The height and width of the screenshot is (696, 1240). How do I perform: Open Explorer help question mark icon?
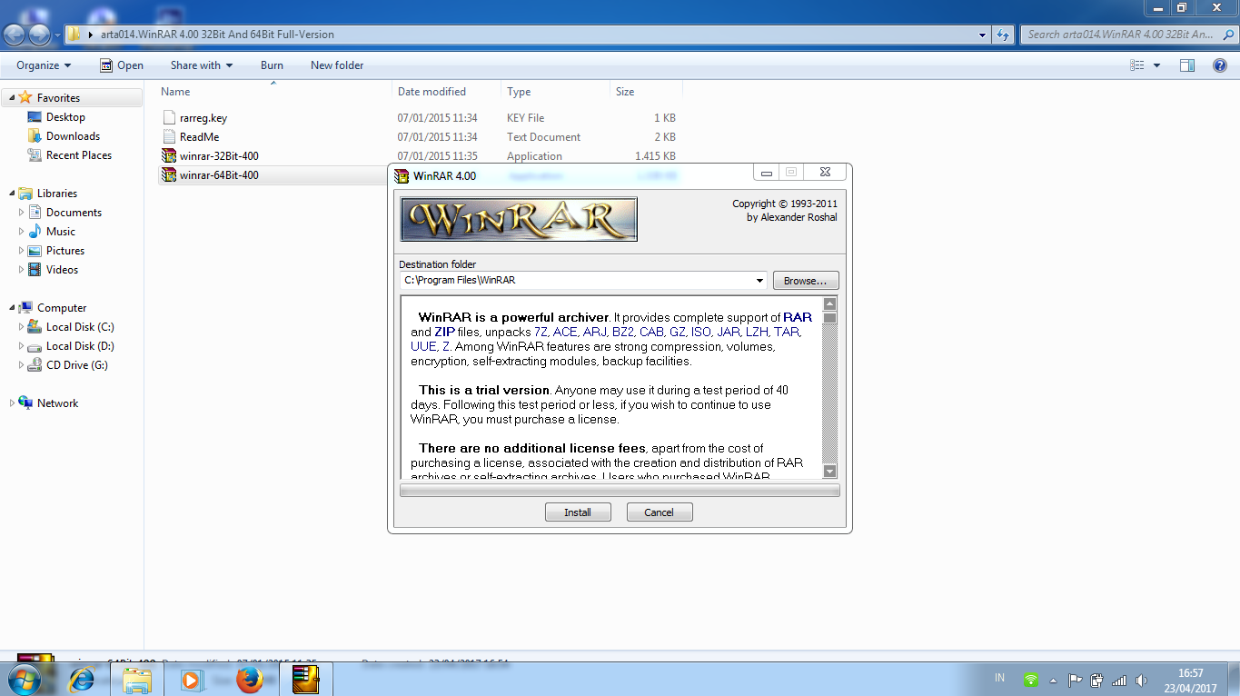pos(1220,65)
